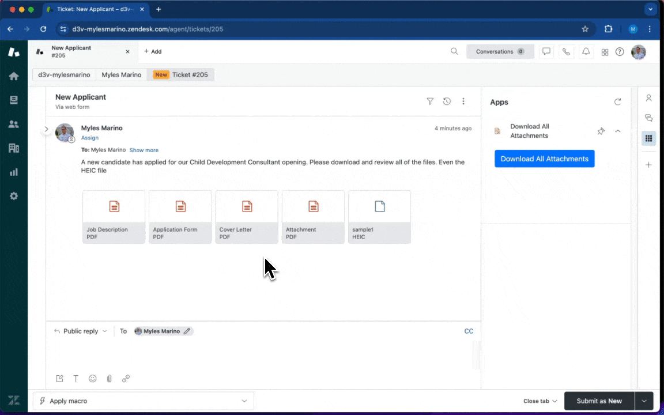Expand the Submit as New status options
The width and height of the screenshot is (664, 415).
click(644, 401)
